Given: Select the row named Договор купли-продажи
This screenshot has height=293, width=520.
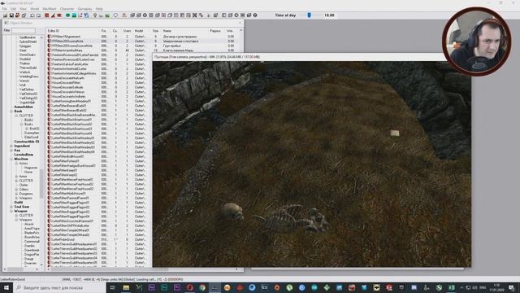Looking at the screenshot, I should tap(142, 37).
